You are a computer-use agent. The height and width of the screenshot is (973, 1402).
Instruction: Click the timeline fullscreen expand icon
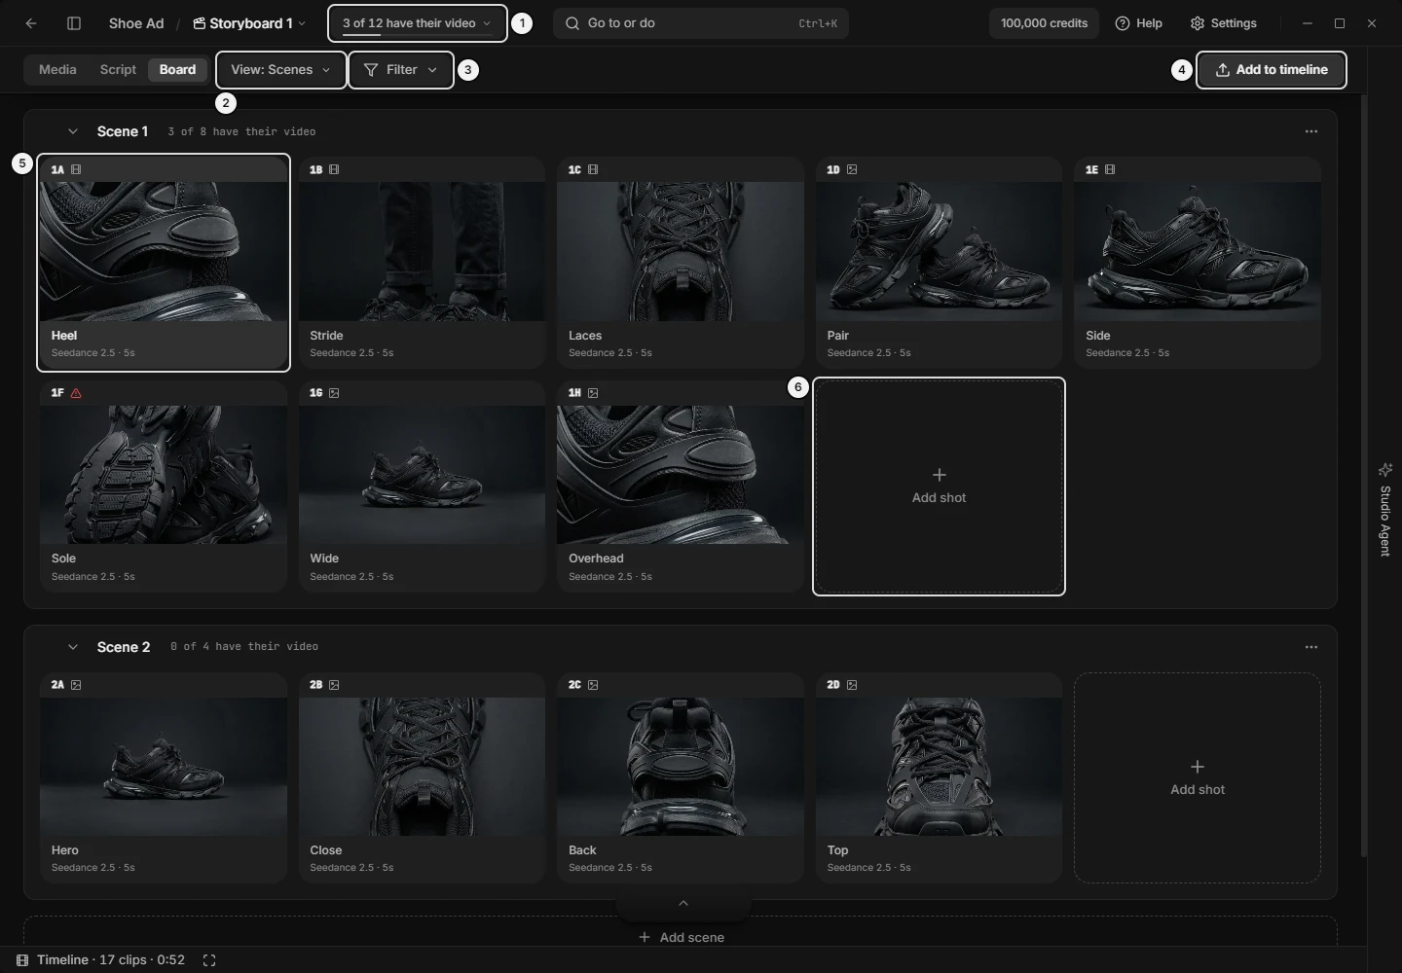tap(209, 960)
